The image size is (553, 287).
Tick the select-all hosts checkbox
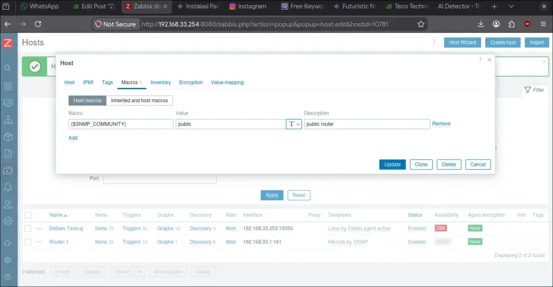pos(28,215)
